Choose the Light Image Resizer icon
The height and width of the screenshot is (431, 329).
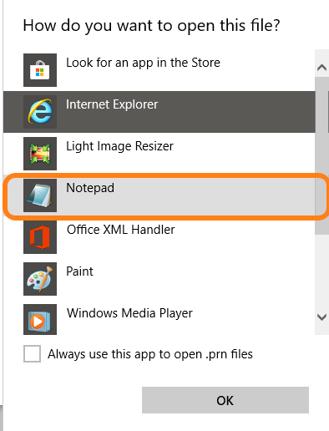[x=40, y=154]
